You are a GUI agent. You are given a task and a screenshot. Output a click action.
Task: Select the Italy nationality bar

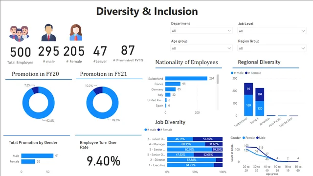tap(168, 94)
